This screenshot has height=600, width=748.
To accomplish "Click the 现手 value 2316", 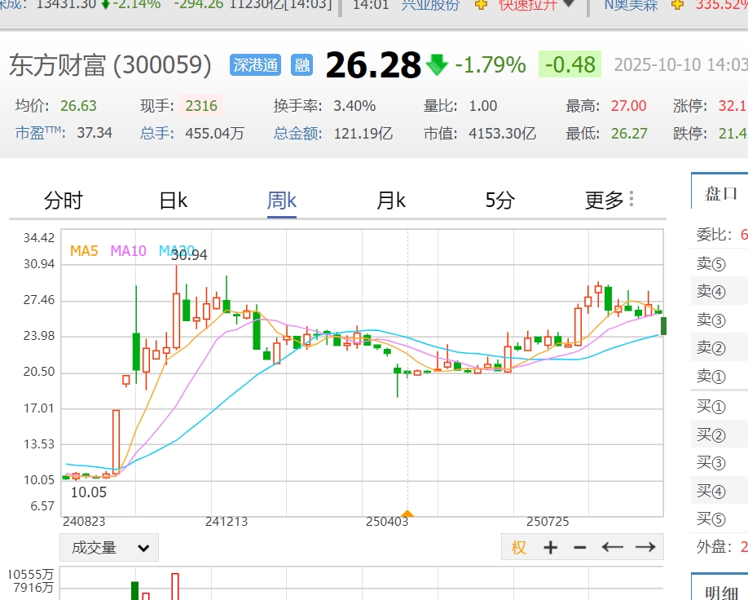I will pyautogui.click(x=201, y=105).
